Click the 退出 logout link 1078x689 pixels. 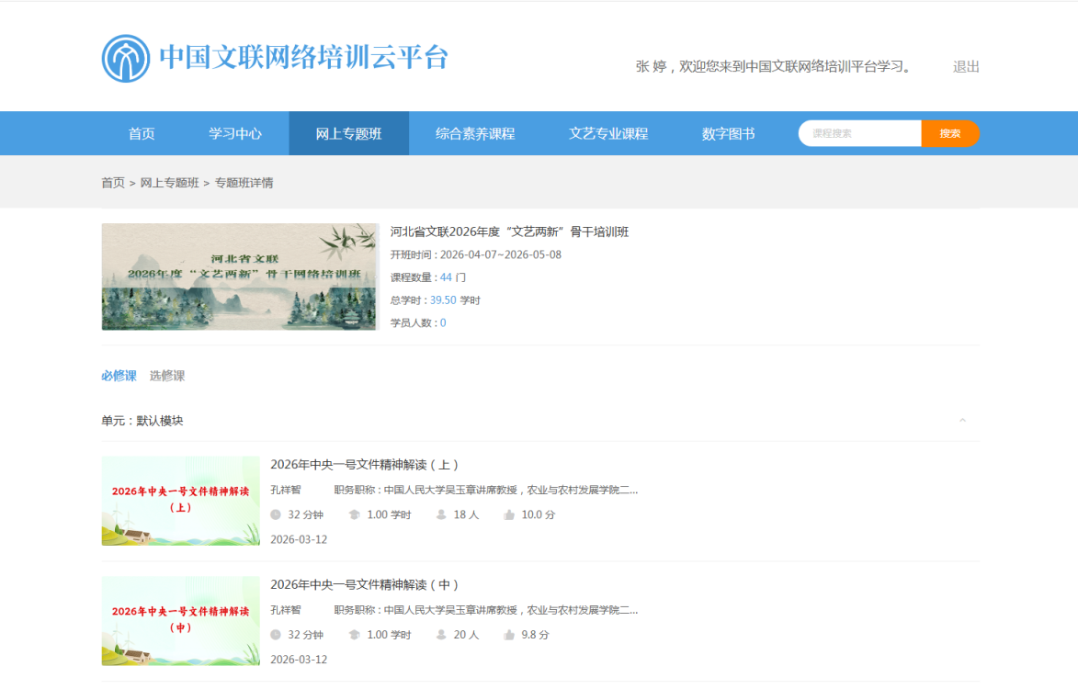point(966,67)
